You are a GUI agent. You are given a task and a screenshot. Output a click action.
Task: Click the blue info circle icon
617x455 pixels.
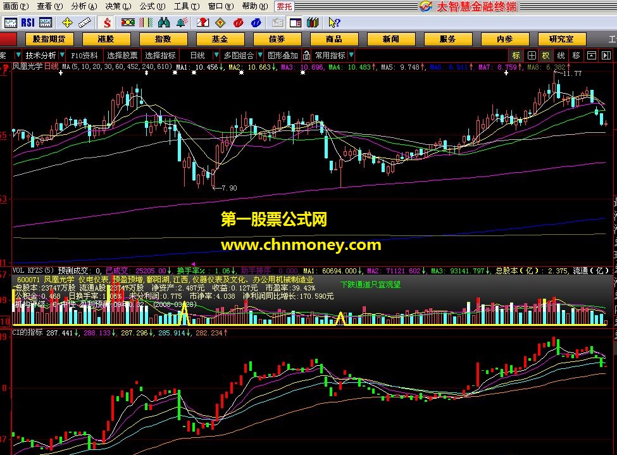pyautogui.click(x=256, y=23)
